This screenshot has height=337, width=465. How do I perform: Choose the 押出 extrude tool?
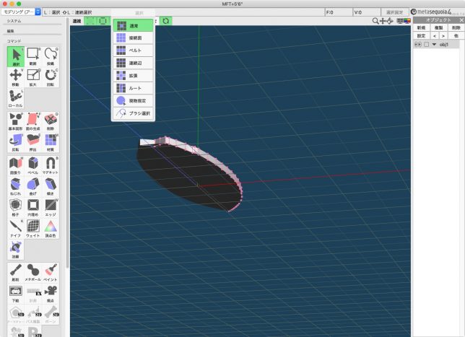click(x=33, y=143)
